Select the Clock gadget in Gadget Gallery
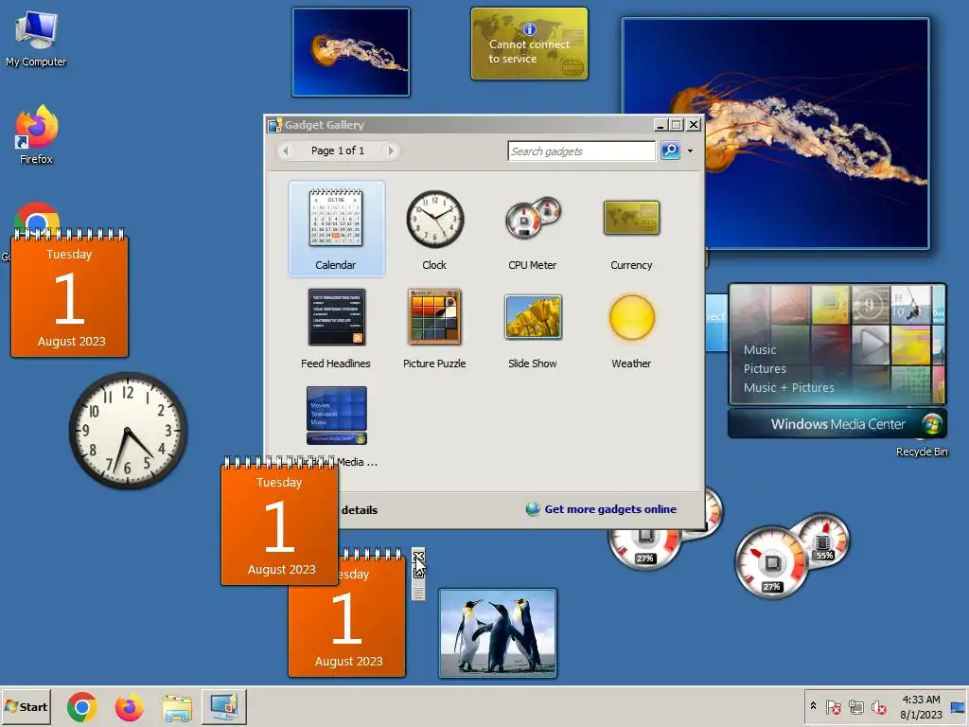The width and height of the screenshot is (969, 727). point(434,229)
